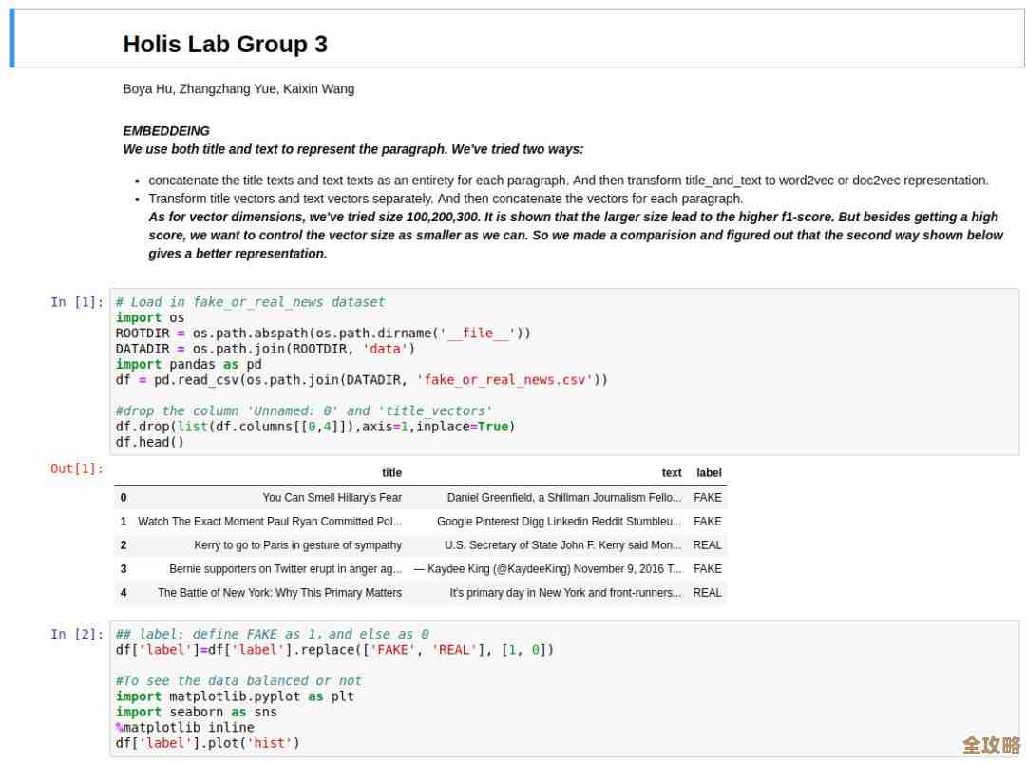Click the authors line starting with Boya Hu
1026x763 pixels.
click(x=238, y=88)
